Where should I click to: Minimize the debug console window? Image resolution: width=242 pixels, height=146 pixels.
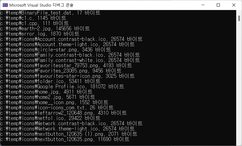point(203,5)
